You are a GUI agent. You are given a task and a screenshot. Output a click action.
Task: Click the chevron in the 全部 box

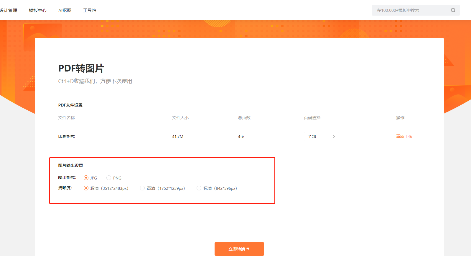click(x=334, y=137)
